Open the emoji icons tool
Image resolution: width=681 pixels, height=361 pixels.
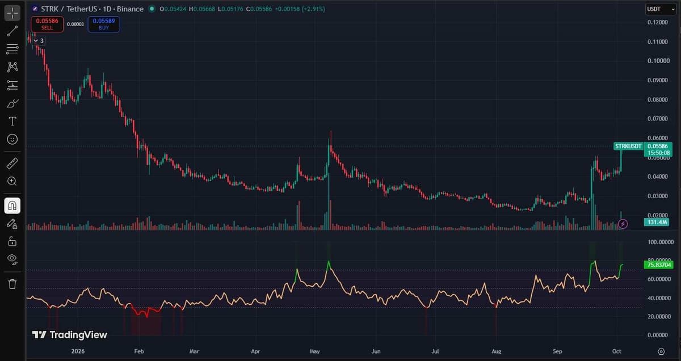12,139
